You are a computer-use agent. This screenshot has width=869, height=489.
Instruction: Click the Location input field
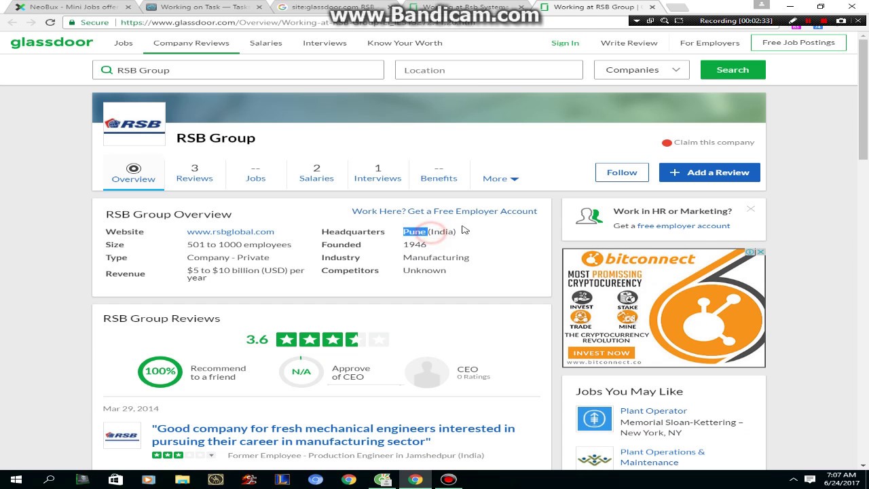[x=489, y=70]
